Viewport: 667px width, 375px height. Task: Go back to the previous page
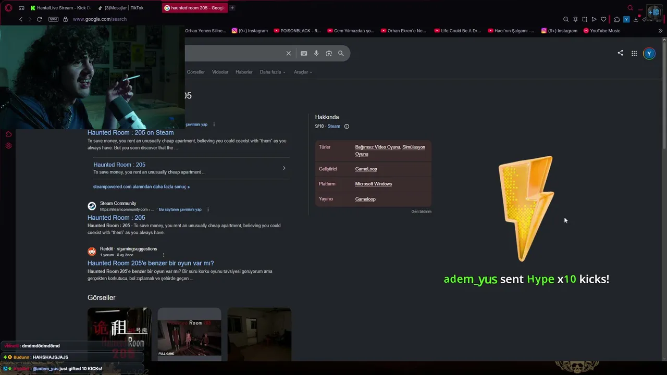(21, 19)
